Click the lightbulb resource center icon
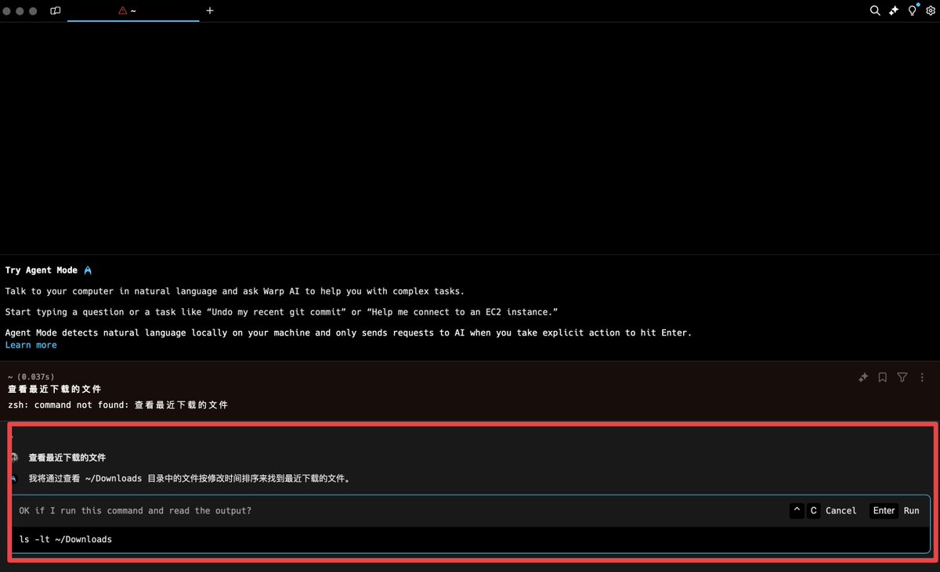The height and width of the screenshot is (572, 940). [913, 11]
